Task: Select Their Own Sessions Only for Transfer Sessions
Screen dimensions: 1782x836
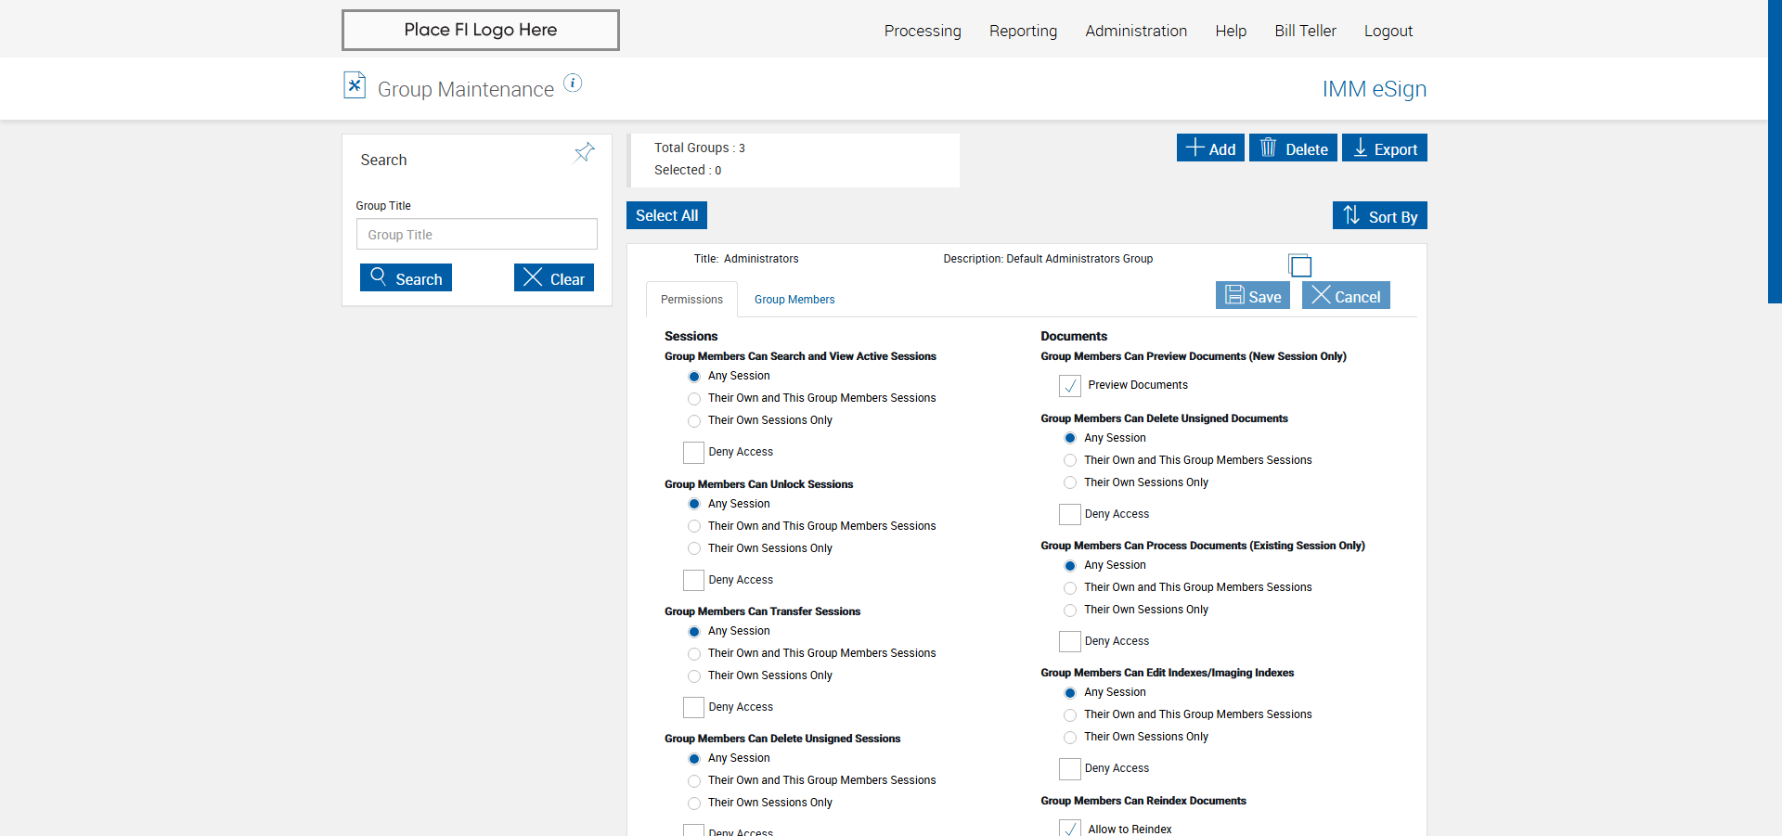Action: [x=694, y=676]
